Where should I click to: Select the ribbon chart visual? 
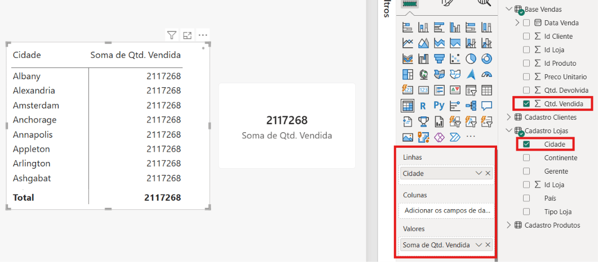tap(408, 58)
